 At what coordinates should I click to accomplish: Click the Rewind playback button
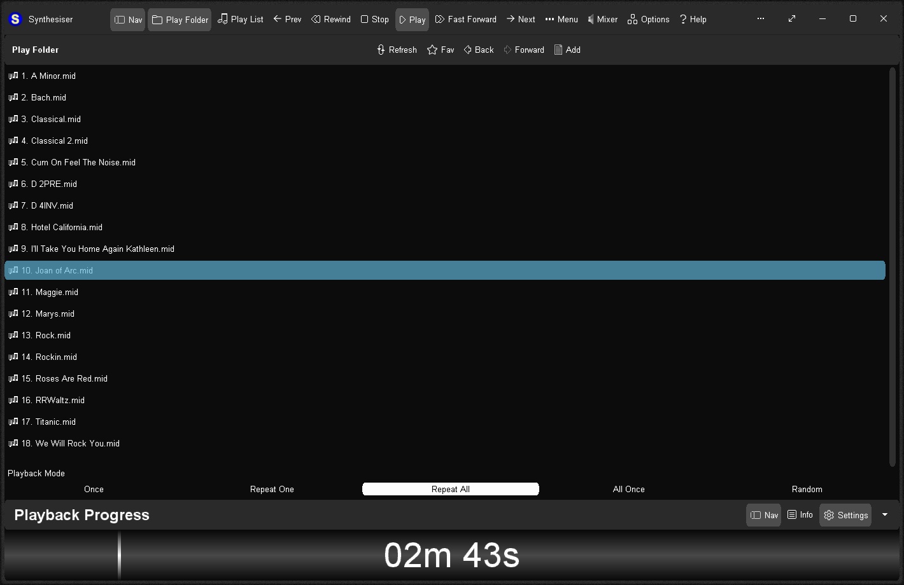330,20
